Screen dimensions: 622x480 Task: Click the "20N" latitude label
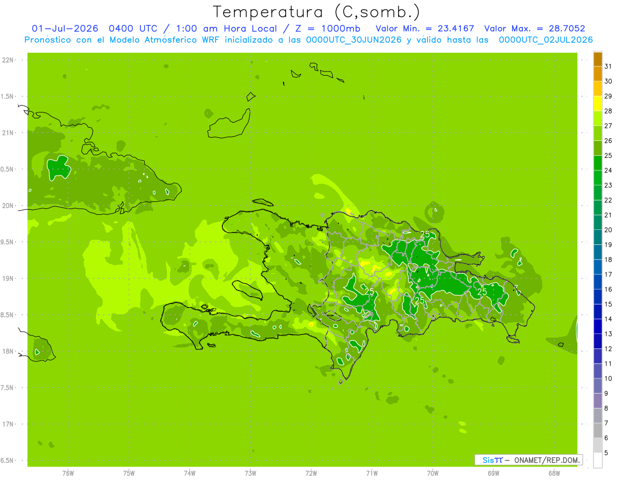point(8,206)
